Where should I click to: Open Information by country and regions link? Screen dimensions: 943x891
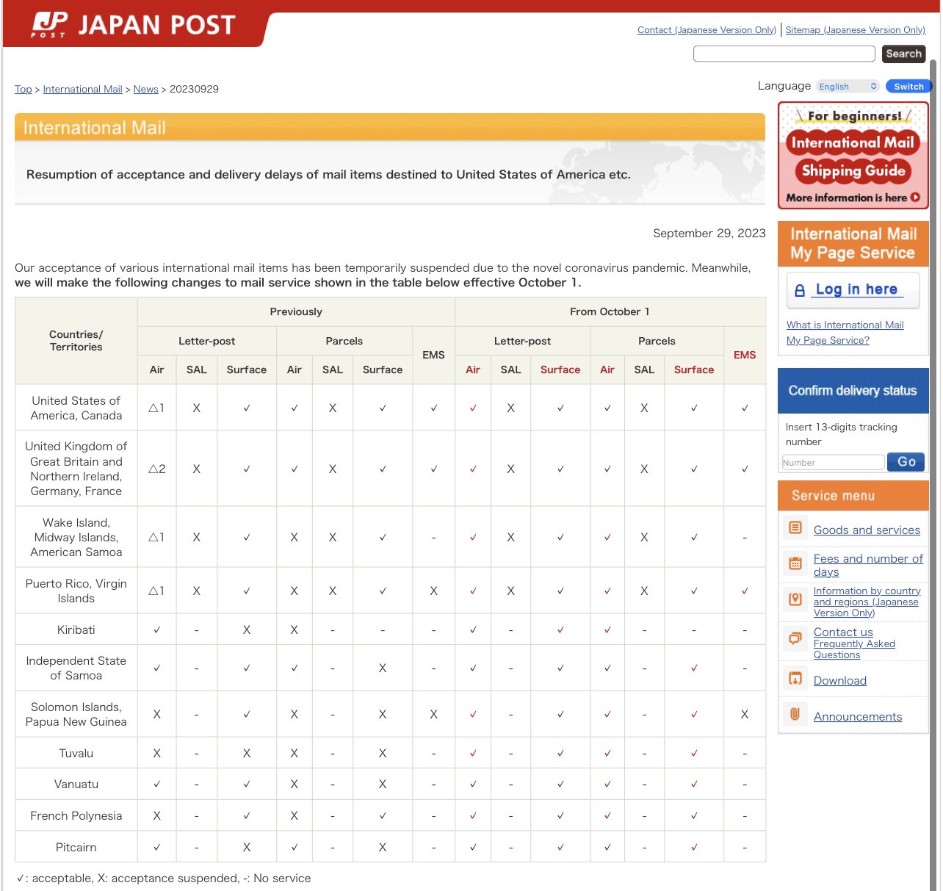click(x=867, y=602)
